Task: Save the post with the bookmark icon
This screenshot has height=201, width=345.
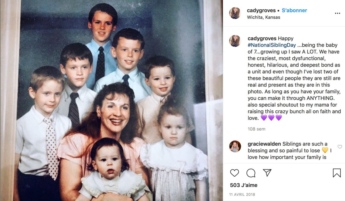Action: [337, 173]
